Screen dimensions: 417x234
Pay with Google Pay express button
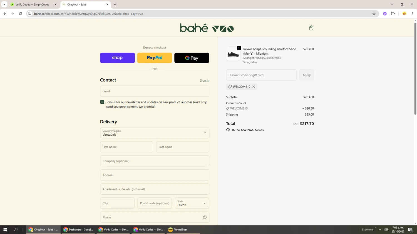[192, 58]
